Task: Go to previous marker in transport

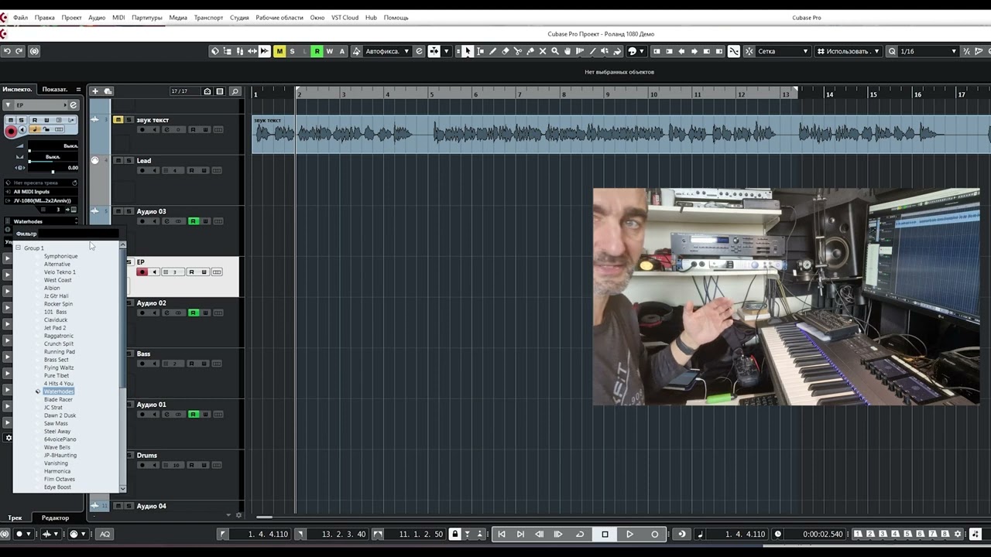Action: coord(502,534)
